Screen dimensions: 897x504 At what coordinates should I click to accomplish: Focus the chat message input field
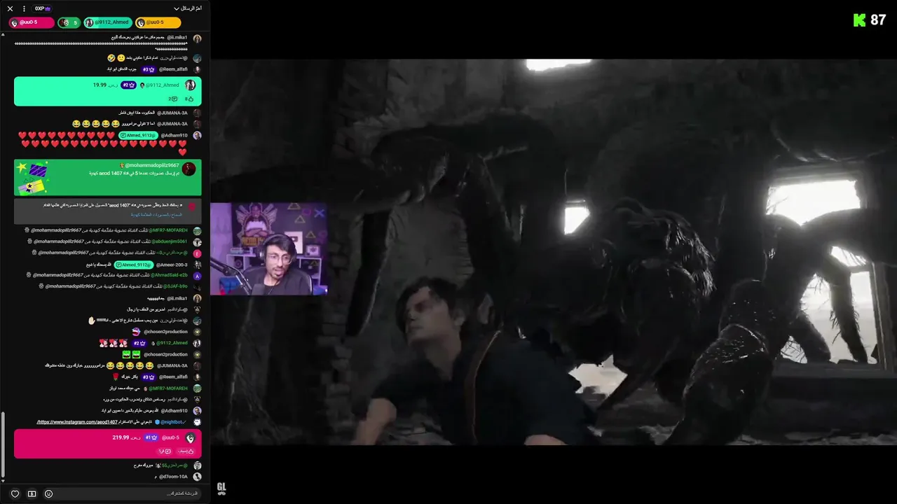point(129,493)
